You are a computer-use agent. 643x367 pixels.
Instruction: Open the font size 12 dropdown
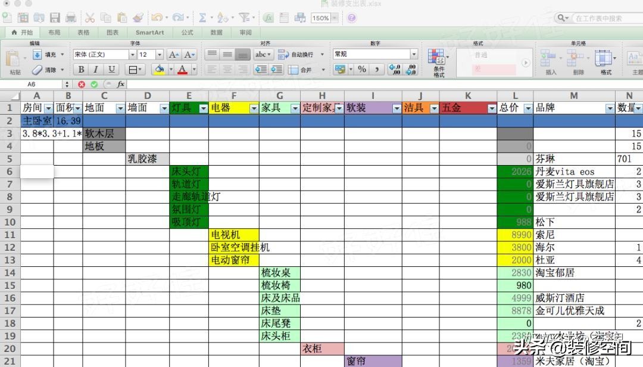click(x=160, y=55)
